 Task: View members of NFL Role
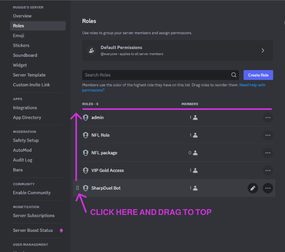coord(193,135)
